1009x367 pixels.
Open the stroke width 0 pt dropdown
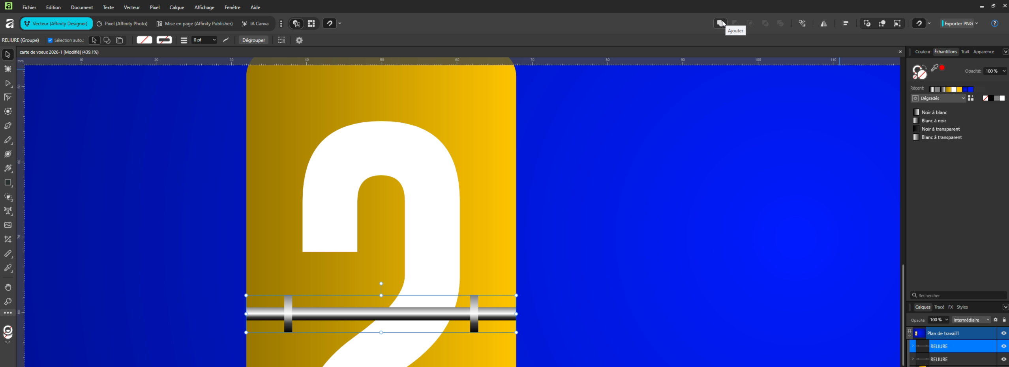tap(214, 40)
